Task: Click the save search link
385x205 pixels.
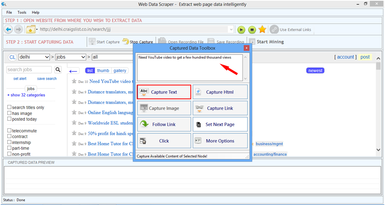Action: tap(47, 79)
